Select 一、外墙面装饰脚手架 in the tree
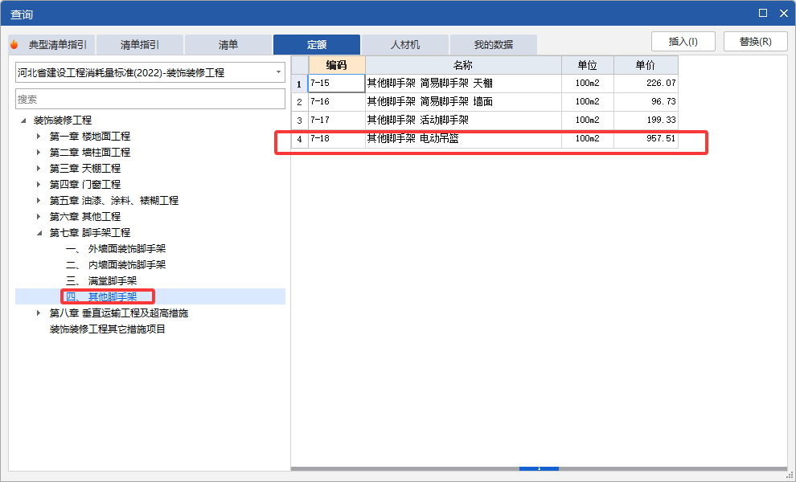The height and width of the screenshot is (482, 796). pyautogui.click(x=116, y=248)
